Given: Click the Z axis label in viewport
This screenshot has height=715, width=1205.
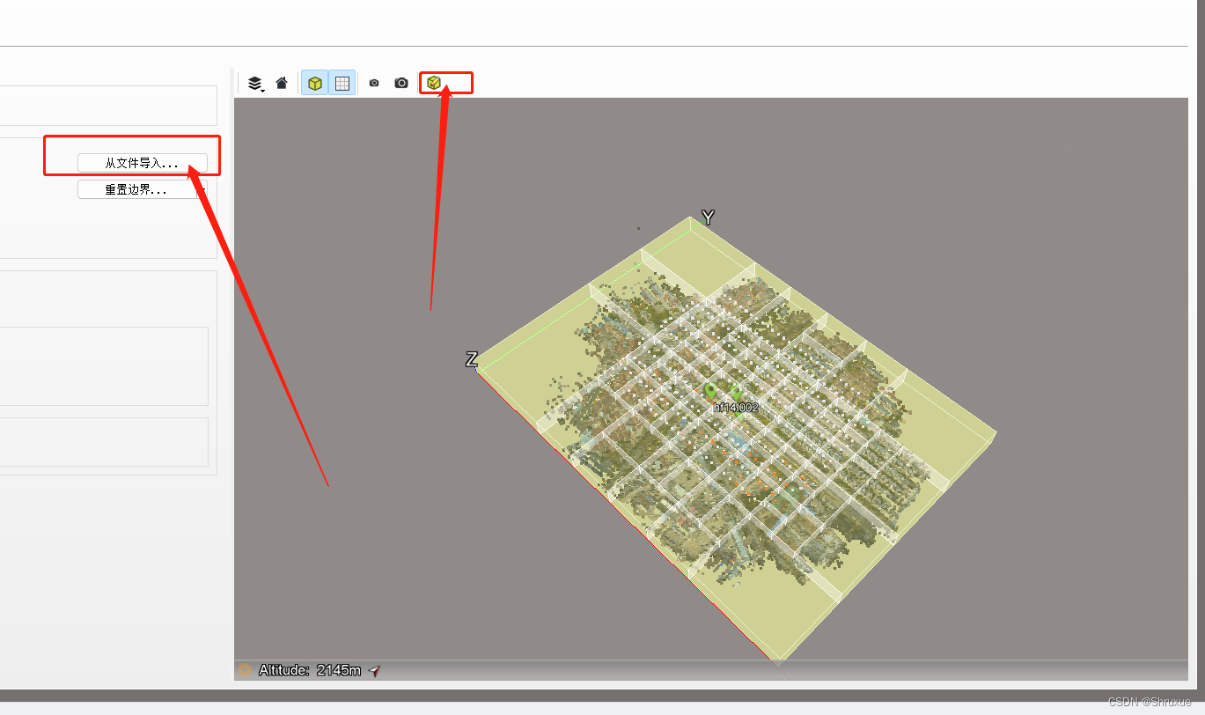Looking at the screenshot, I should pyautogui.click(x=470, y=360).
